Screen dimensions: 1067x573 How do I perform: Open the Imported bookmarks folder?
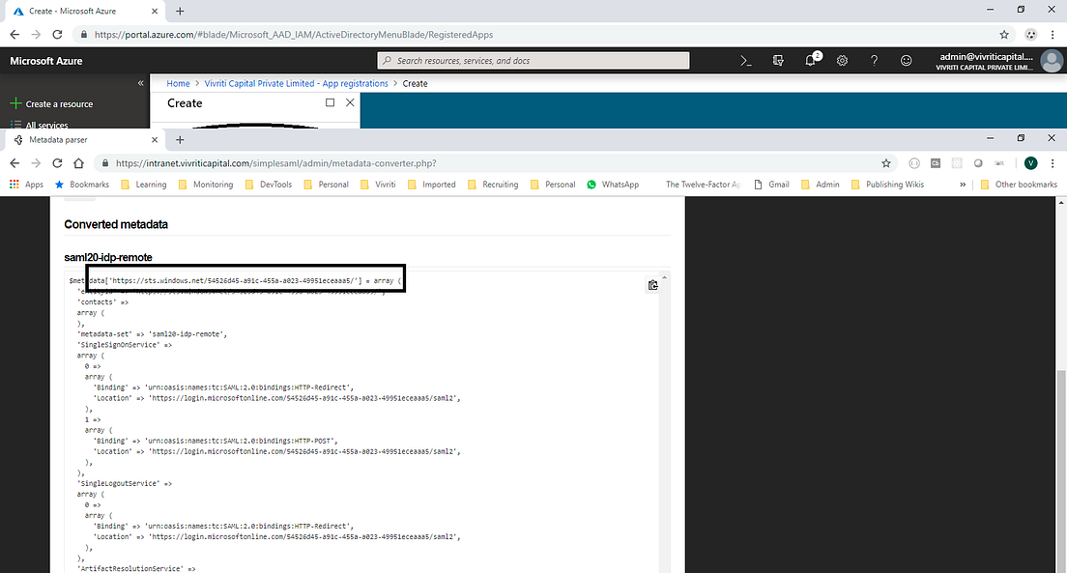point(431,185)
